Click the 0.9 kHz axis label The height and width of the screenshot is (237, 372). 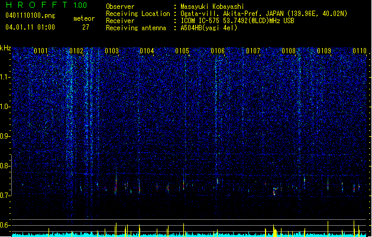[x=5, y=136]
